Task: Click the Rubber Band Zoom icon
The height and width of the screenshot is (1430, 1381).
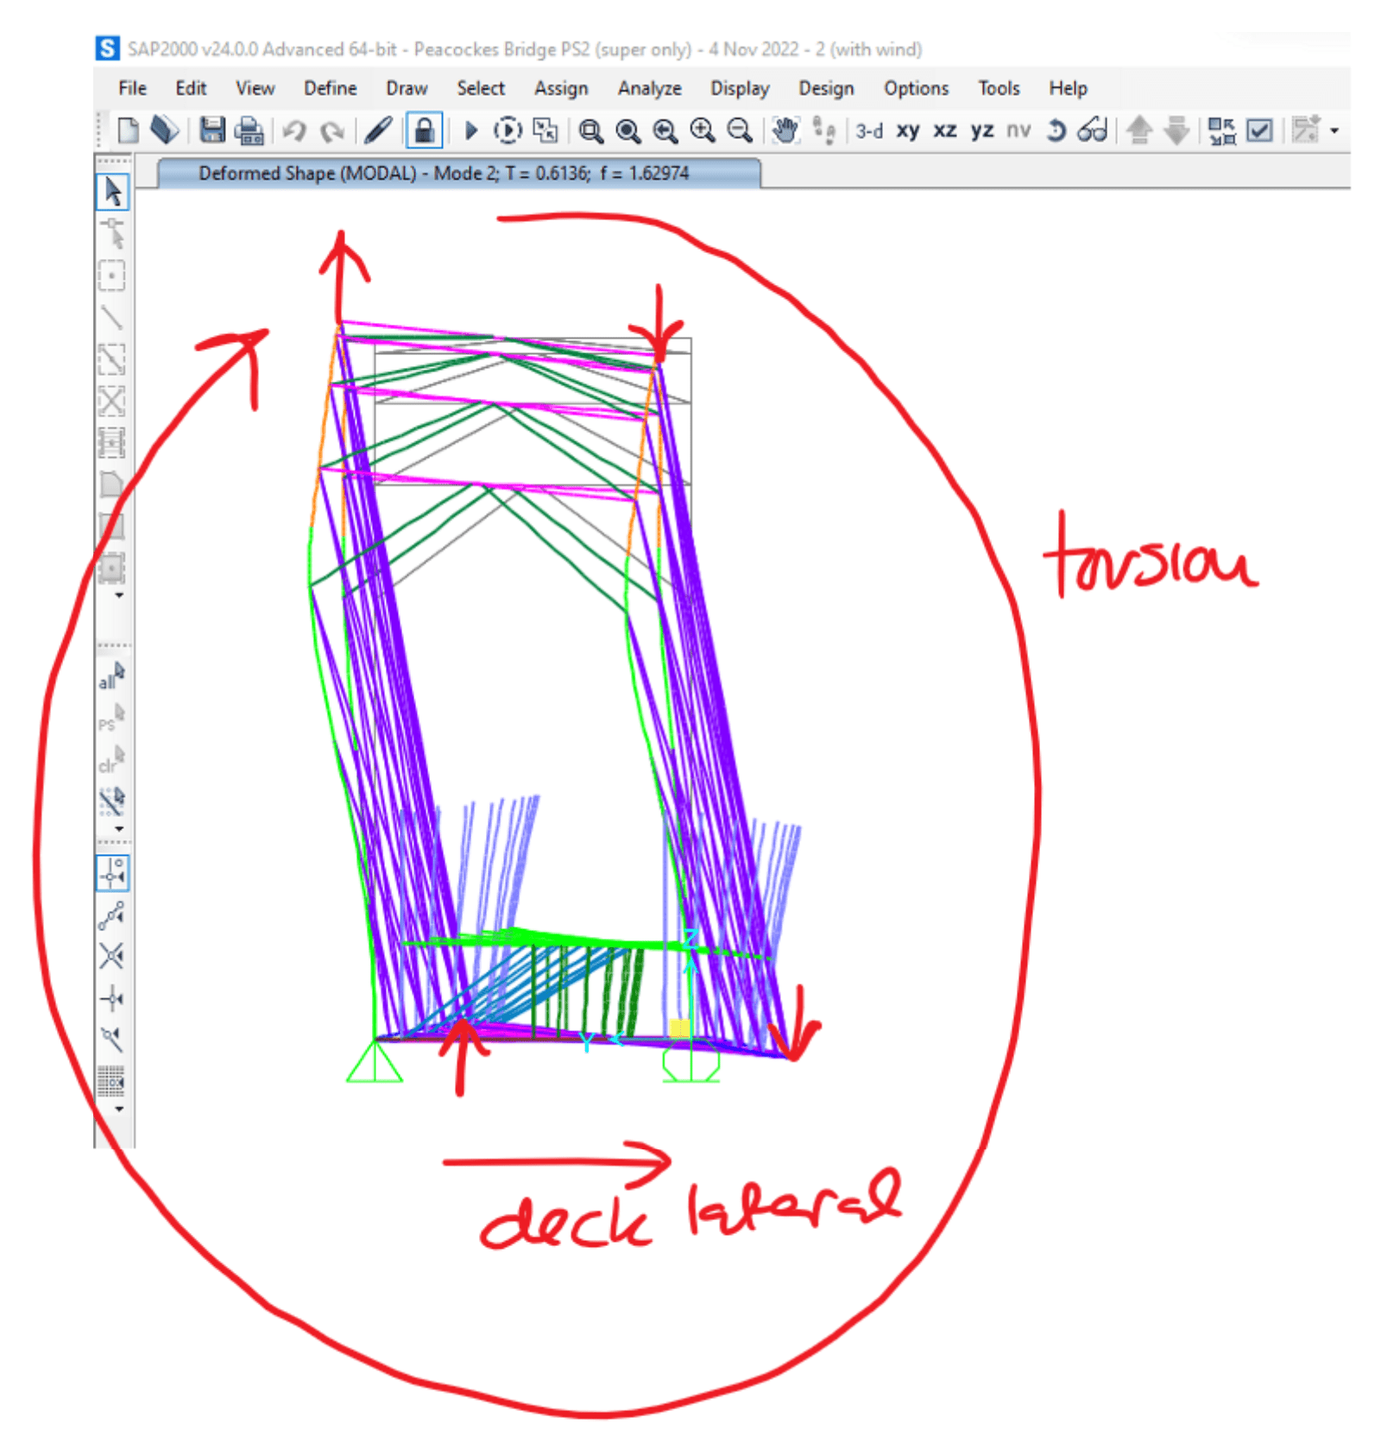Action: 590,130
